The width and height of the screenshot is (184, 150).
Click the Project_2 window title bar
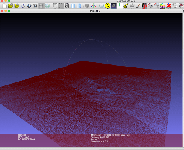[95, 11]
